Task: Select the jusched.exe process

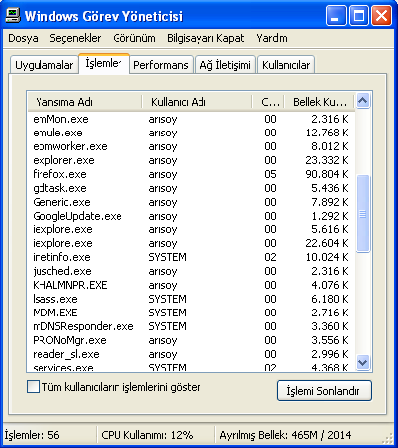Action: pos(191,271)
